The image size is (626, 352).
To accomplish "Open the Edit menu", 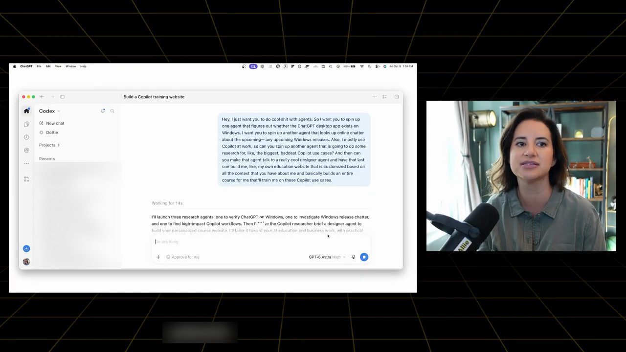I will 48,66.
